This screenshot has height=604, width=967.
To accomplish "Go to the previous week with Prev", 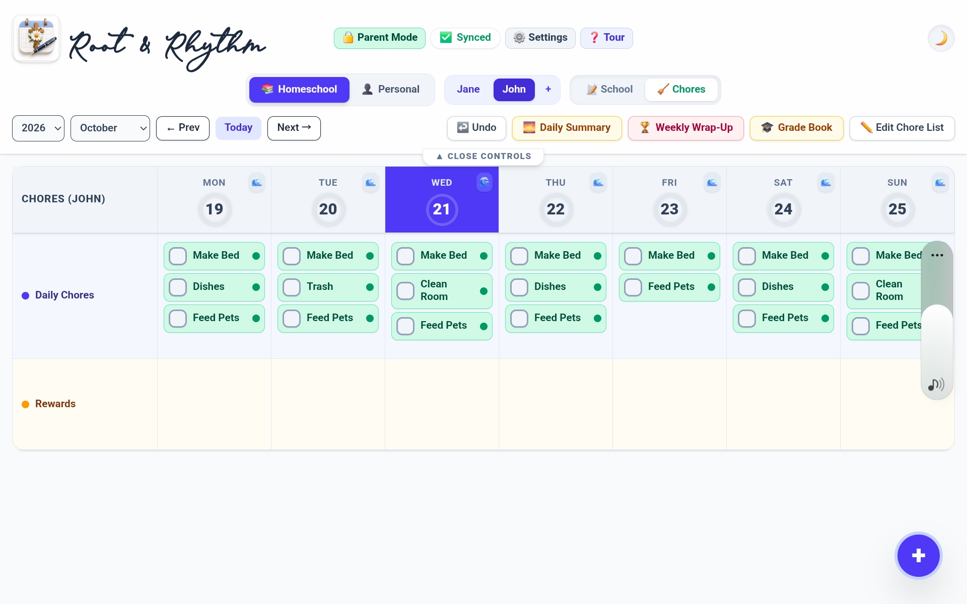I will coord(183,128).
